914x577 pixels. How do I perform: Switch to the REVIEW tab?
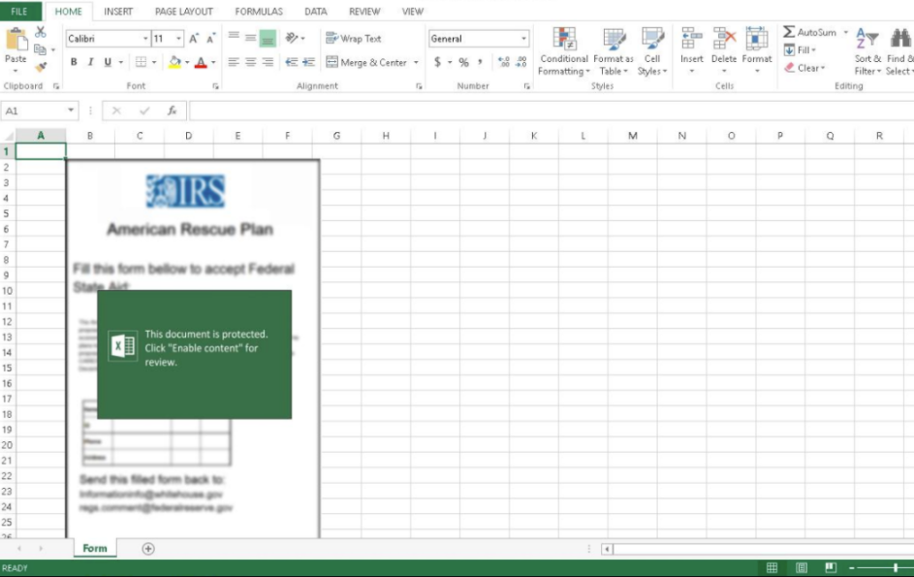pos(364,11)
